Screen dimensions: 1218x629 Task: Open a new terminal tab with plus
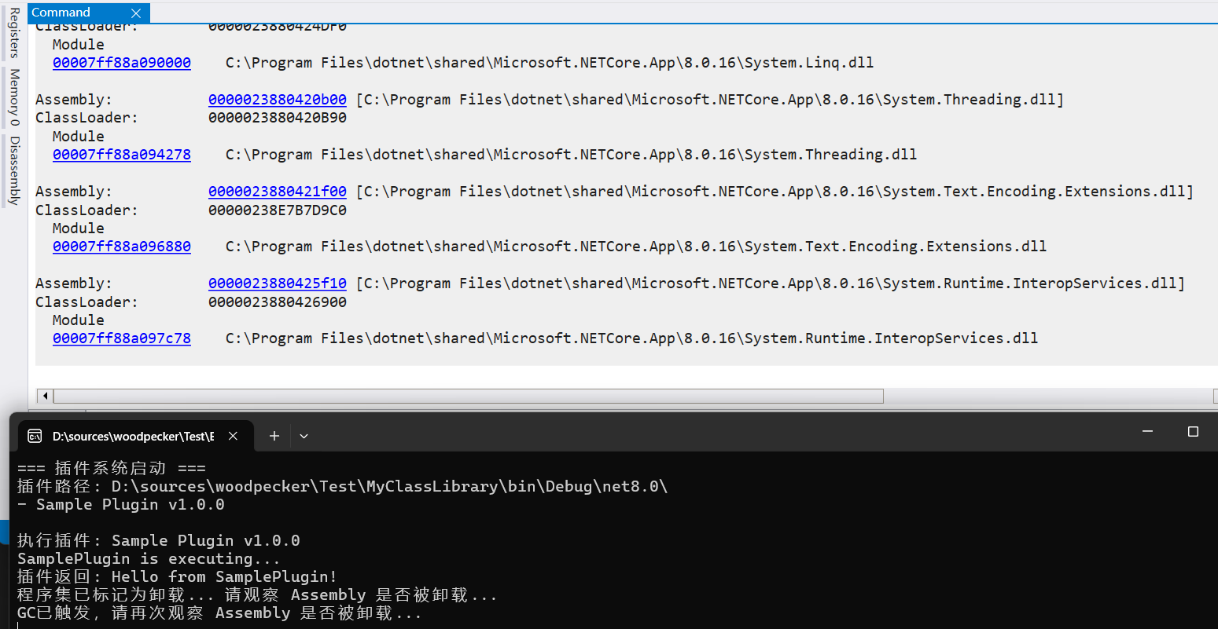[274, 436]
